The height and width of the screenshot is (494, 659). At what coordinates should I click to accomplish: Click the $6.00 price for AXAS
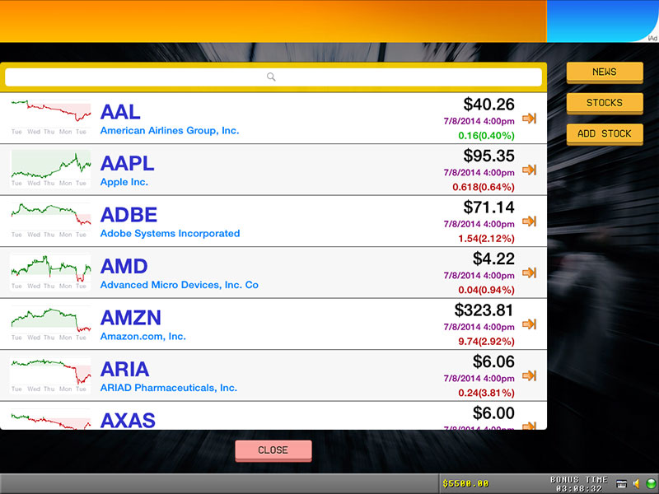pos(493,413)
